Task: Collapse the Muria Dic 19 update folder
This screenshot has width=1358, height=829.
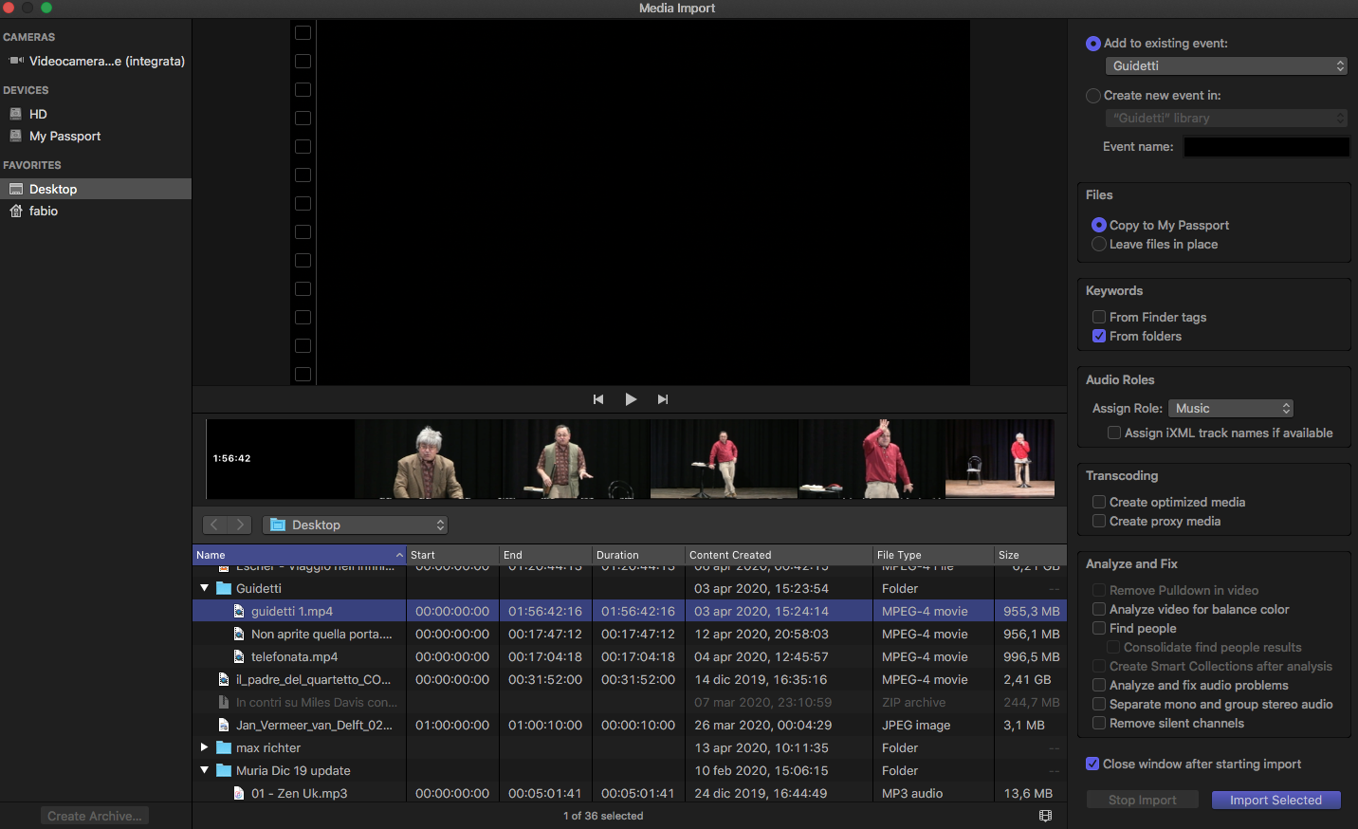Action: [204, 770]
